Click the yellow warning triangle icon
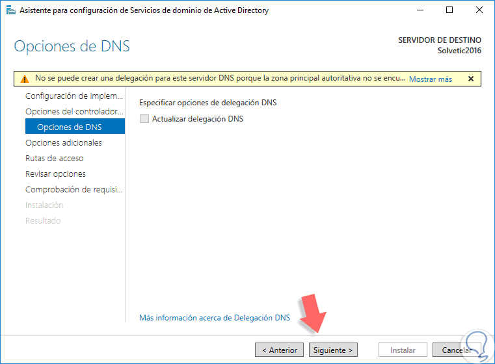 point(25,79)
